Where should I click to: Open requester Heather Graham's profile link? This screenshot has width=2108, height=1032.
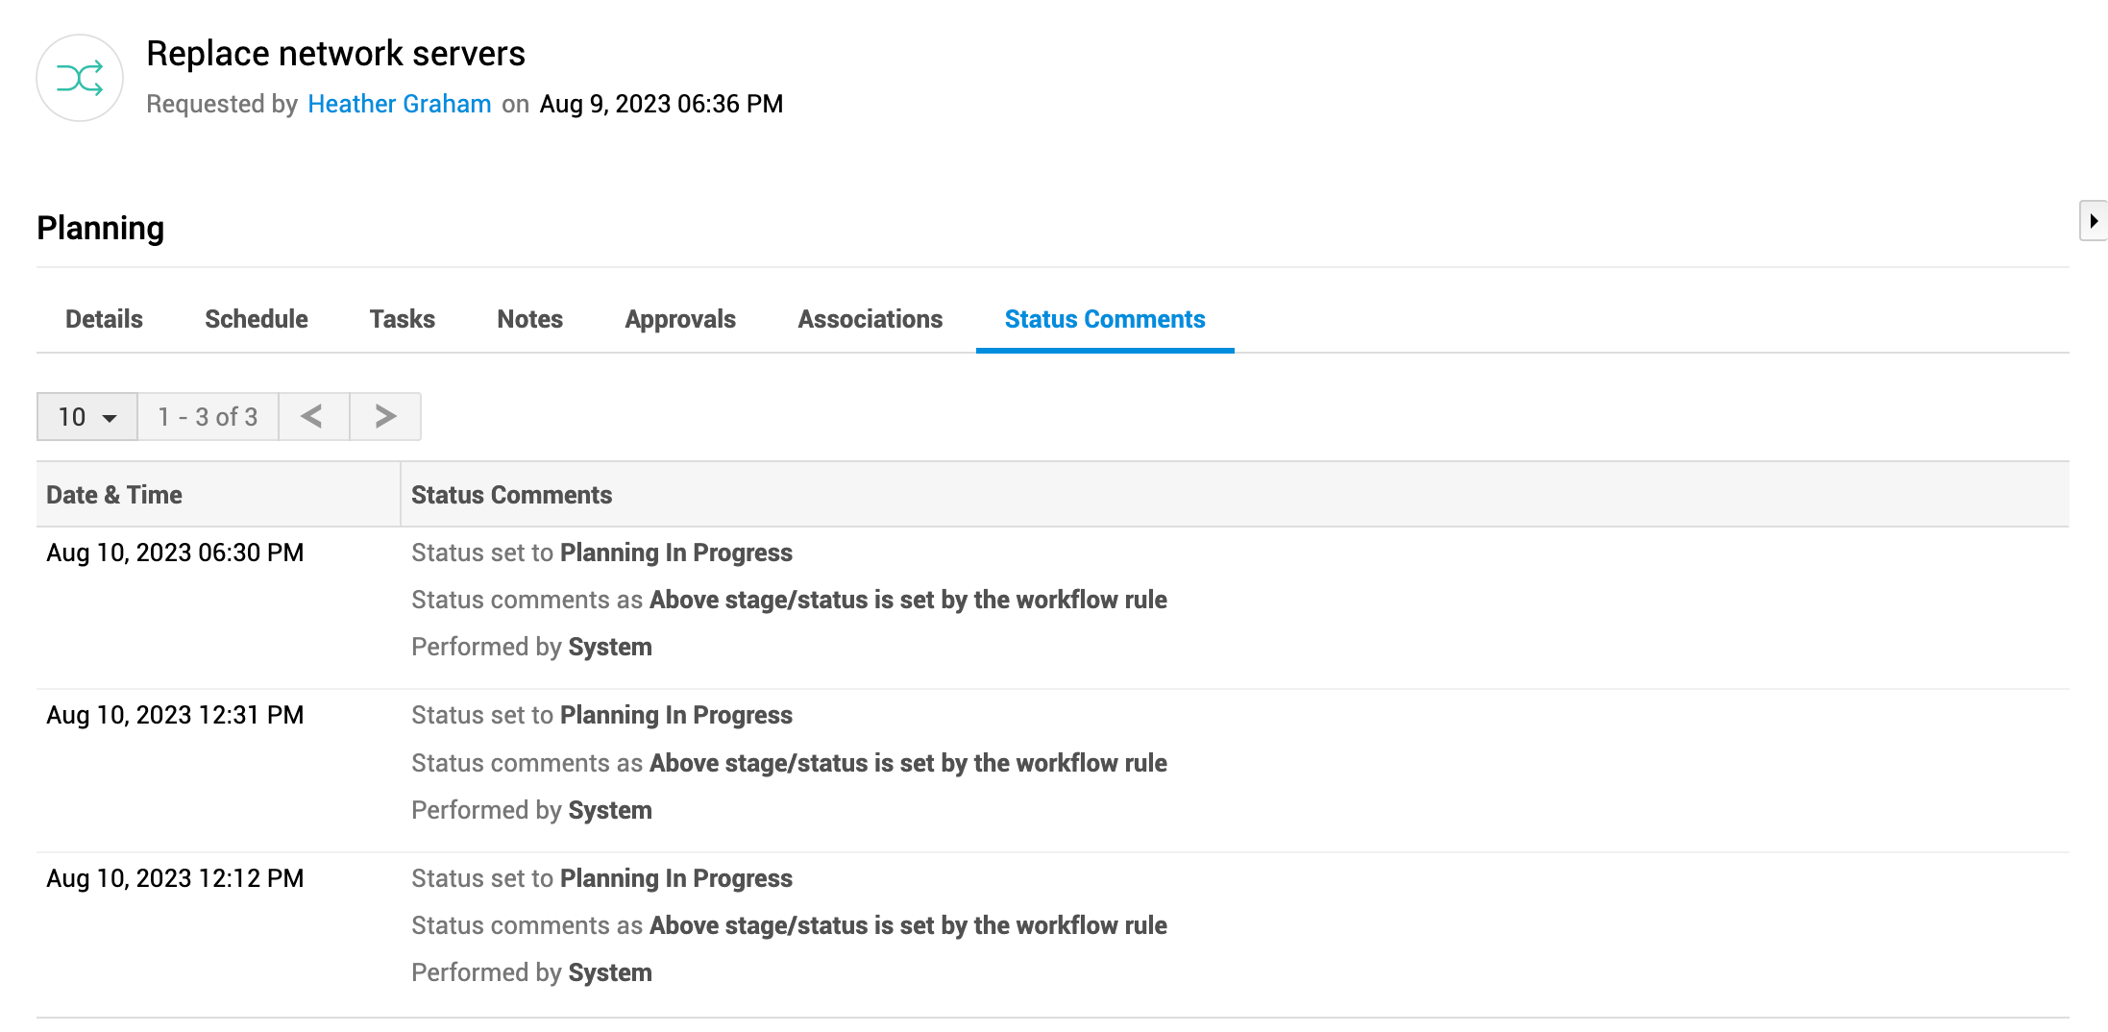point(399,104)
